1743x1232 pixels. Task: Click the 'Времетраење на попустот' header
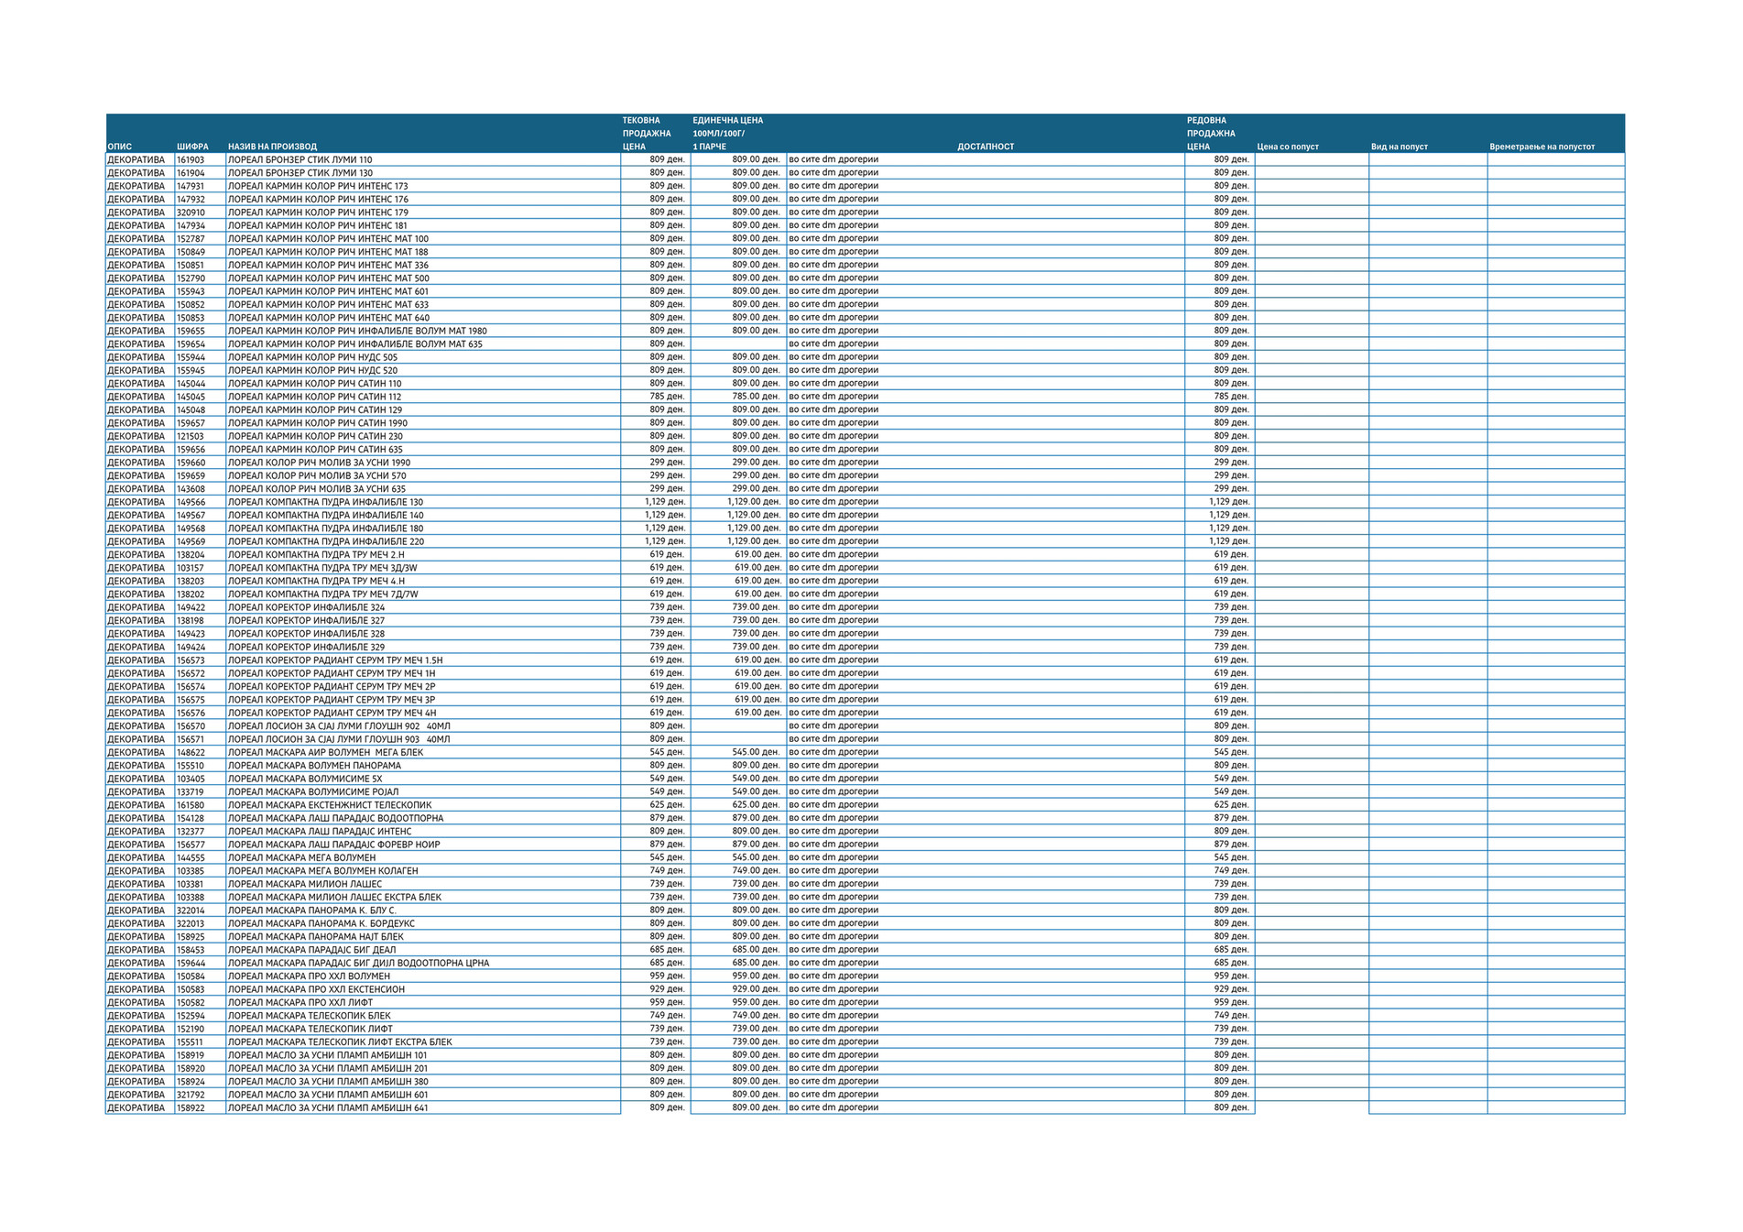click(1541, 147)
